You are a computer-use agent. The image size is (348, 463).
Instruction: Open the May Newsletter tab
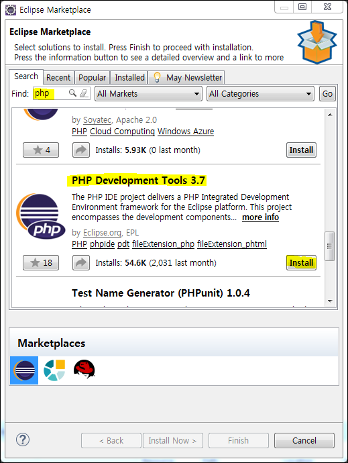pyautogui.click(x=186, y=77)
